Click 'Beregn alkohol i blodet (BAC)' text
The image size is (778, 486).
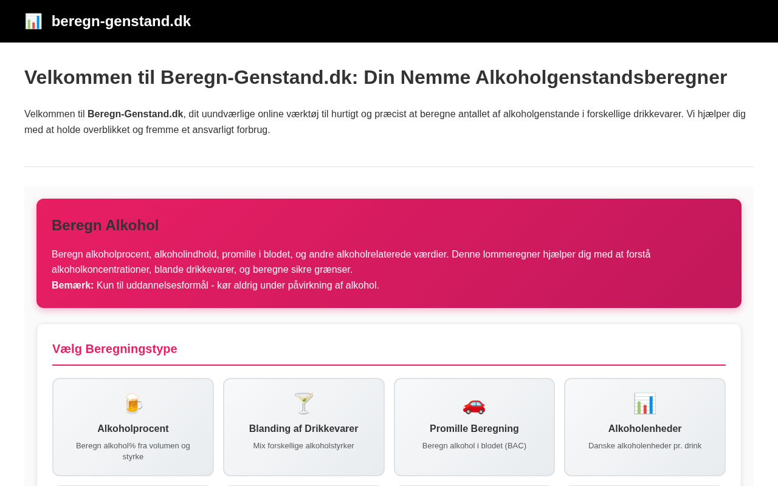[x=474, y=445]
